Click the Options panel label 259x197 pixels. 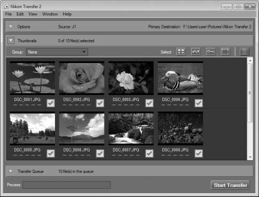(x=23, y=27)
